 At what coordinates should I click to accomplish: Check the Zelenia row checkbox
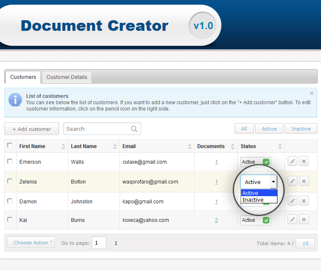10,181
